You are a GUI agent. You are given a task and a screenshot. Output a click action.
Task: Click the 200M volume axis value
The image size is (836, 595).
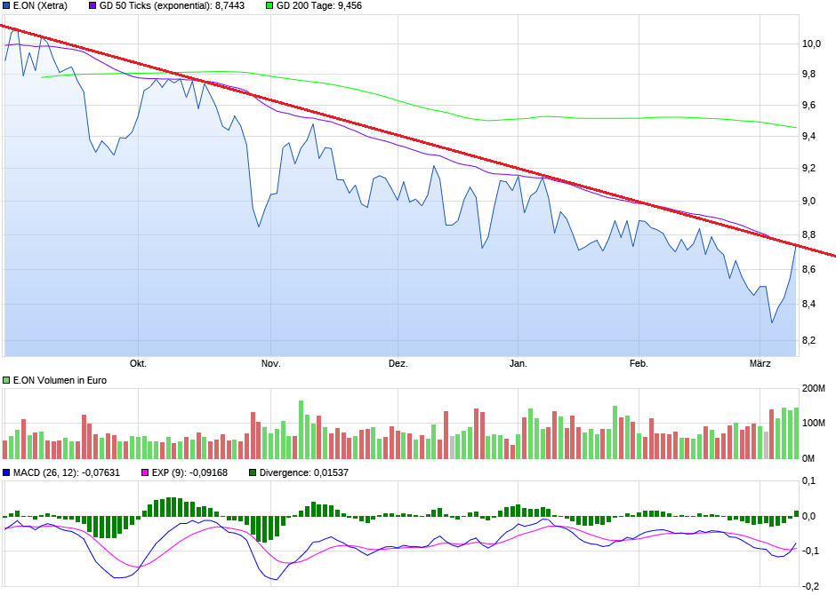(x=814, y=389)
